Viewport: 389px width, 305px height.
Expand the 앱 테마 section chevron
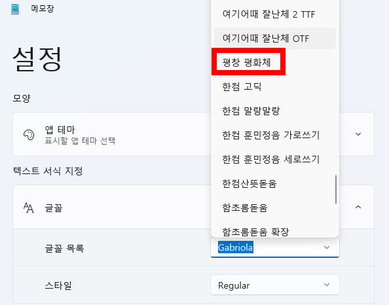click(x=358, y=134)
